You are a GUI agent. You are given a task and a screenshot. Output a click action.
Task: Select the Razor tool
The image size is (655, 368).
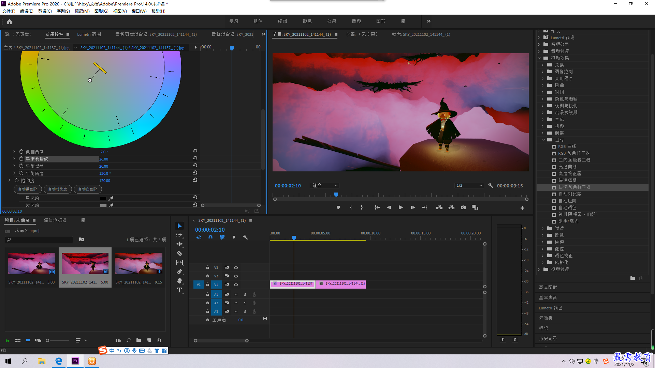pyautogui.click(x=179, y=253)
